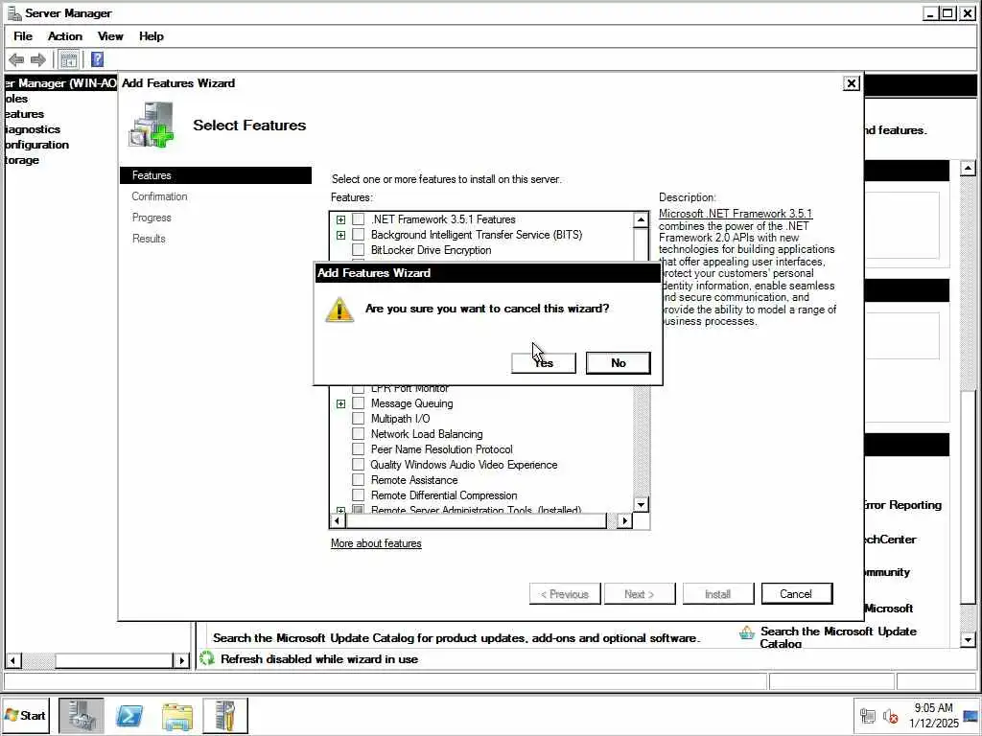Launch Windows PowerShell from taskbar
The height and width of the screenshot is (736, 982).
129,716
